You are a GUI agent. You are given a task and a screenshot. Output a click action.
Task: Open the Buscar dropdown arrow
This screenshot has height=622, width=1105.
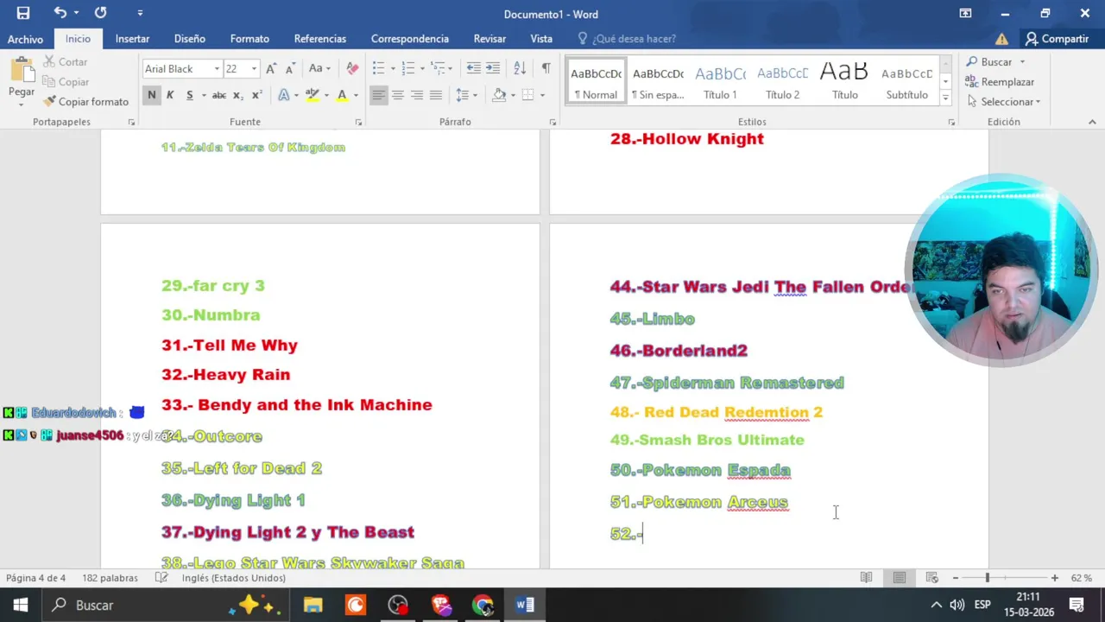(x=1022, y=62)
